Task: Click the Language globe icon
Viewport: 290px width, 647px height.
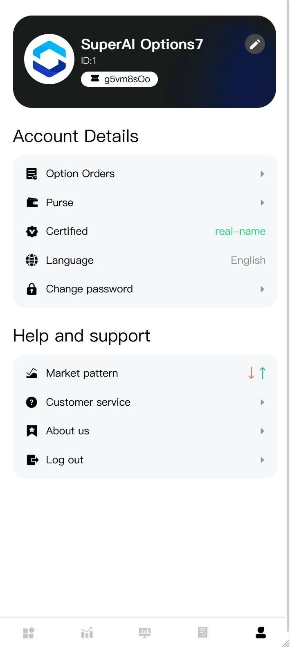Action: (32, 261)
